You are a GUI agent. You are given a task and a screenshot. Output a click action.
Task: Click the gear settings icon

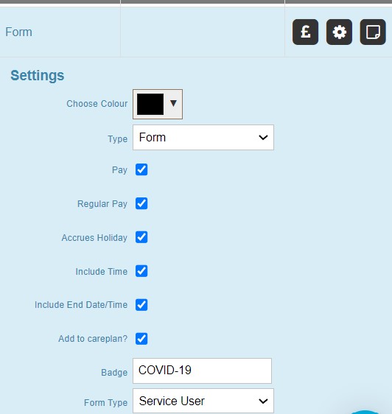tap(339, 32)
